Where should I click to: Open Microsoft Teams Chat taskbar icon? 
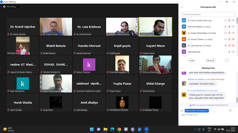tap(99, 129)
